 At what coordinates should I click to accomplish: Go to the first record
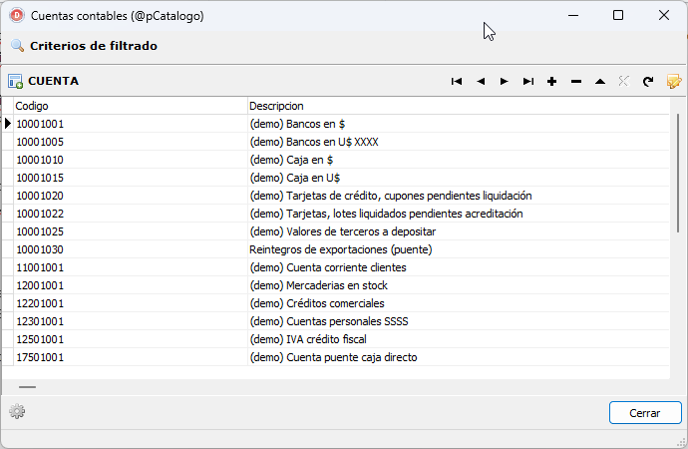pos(457,81)
